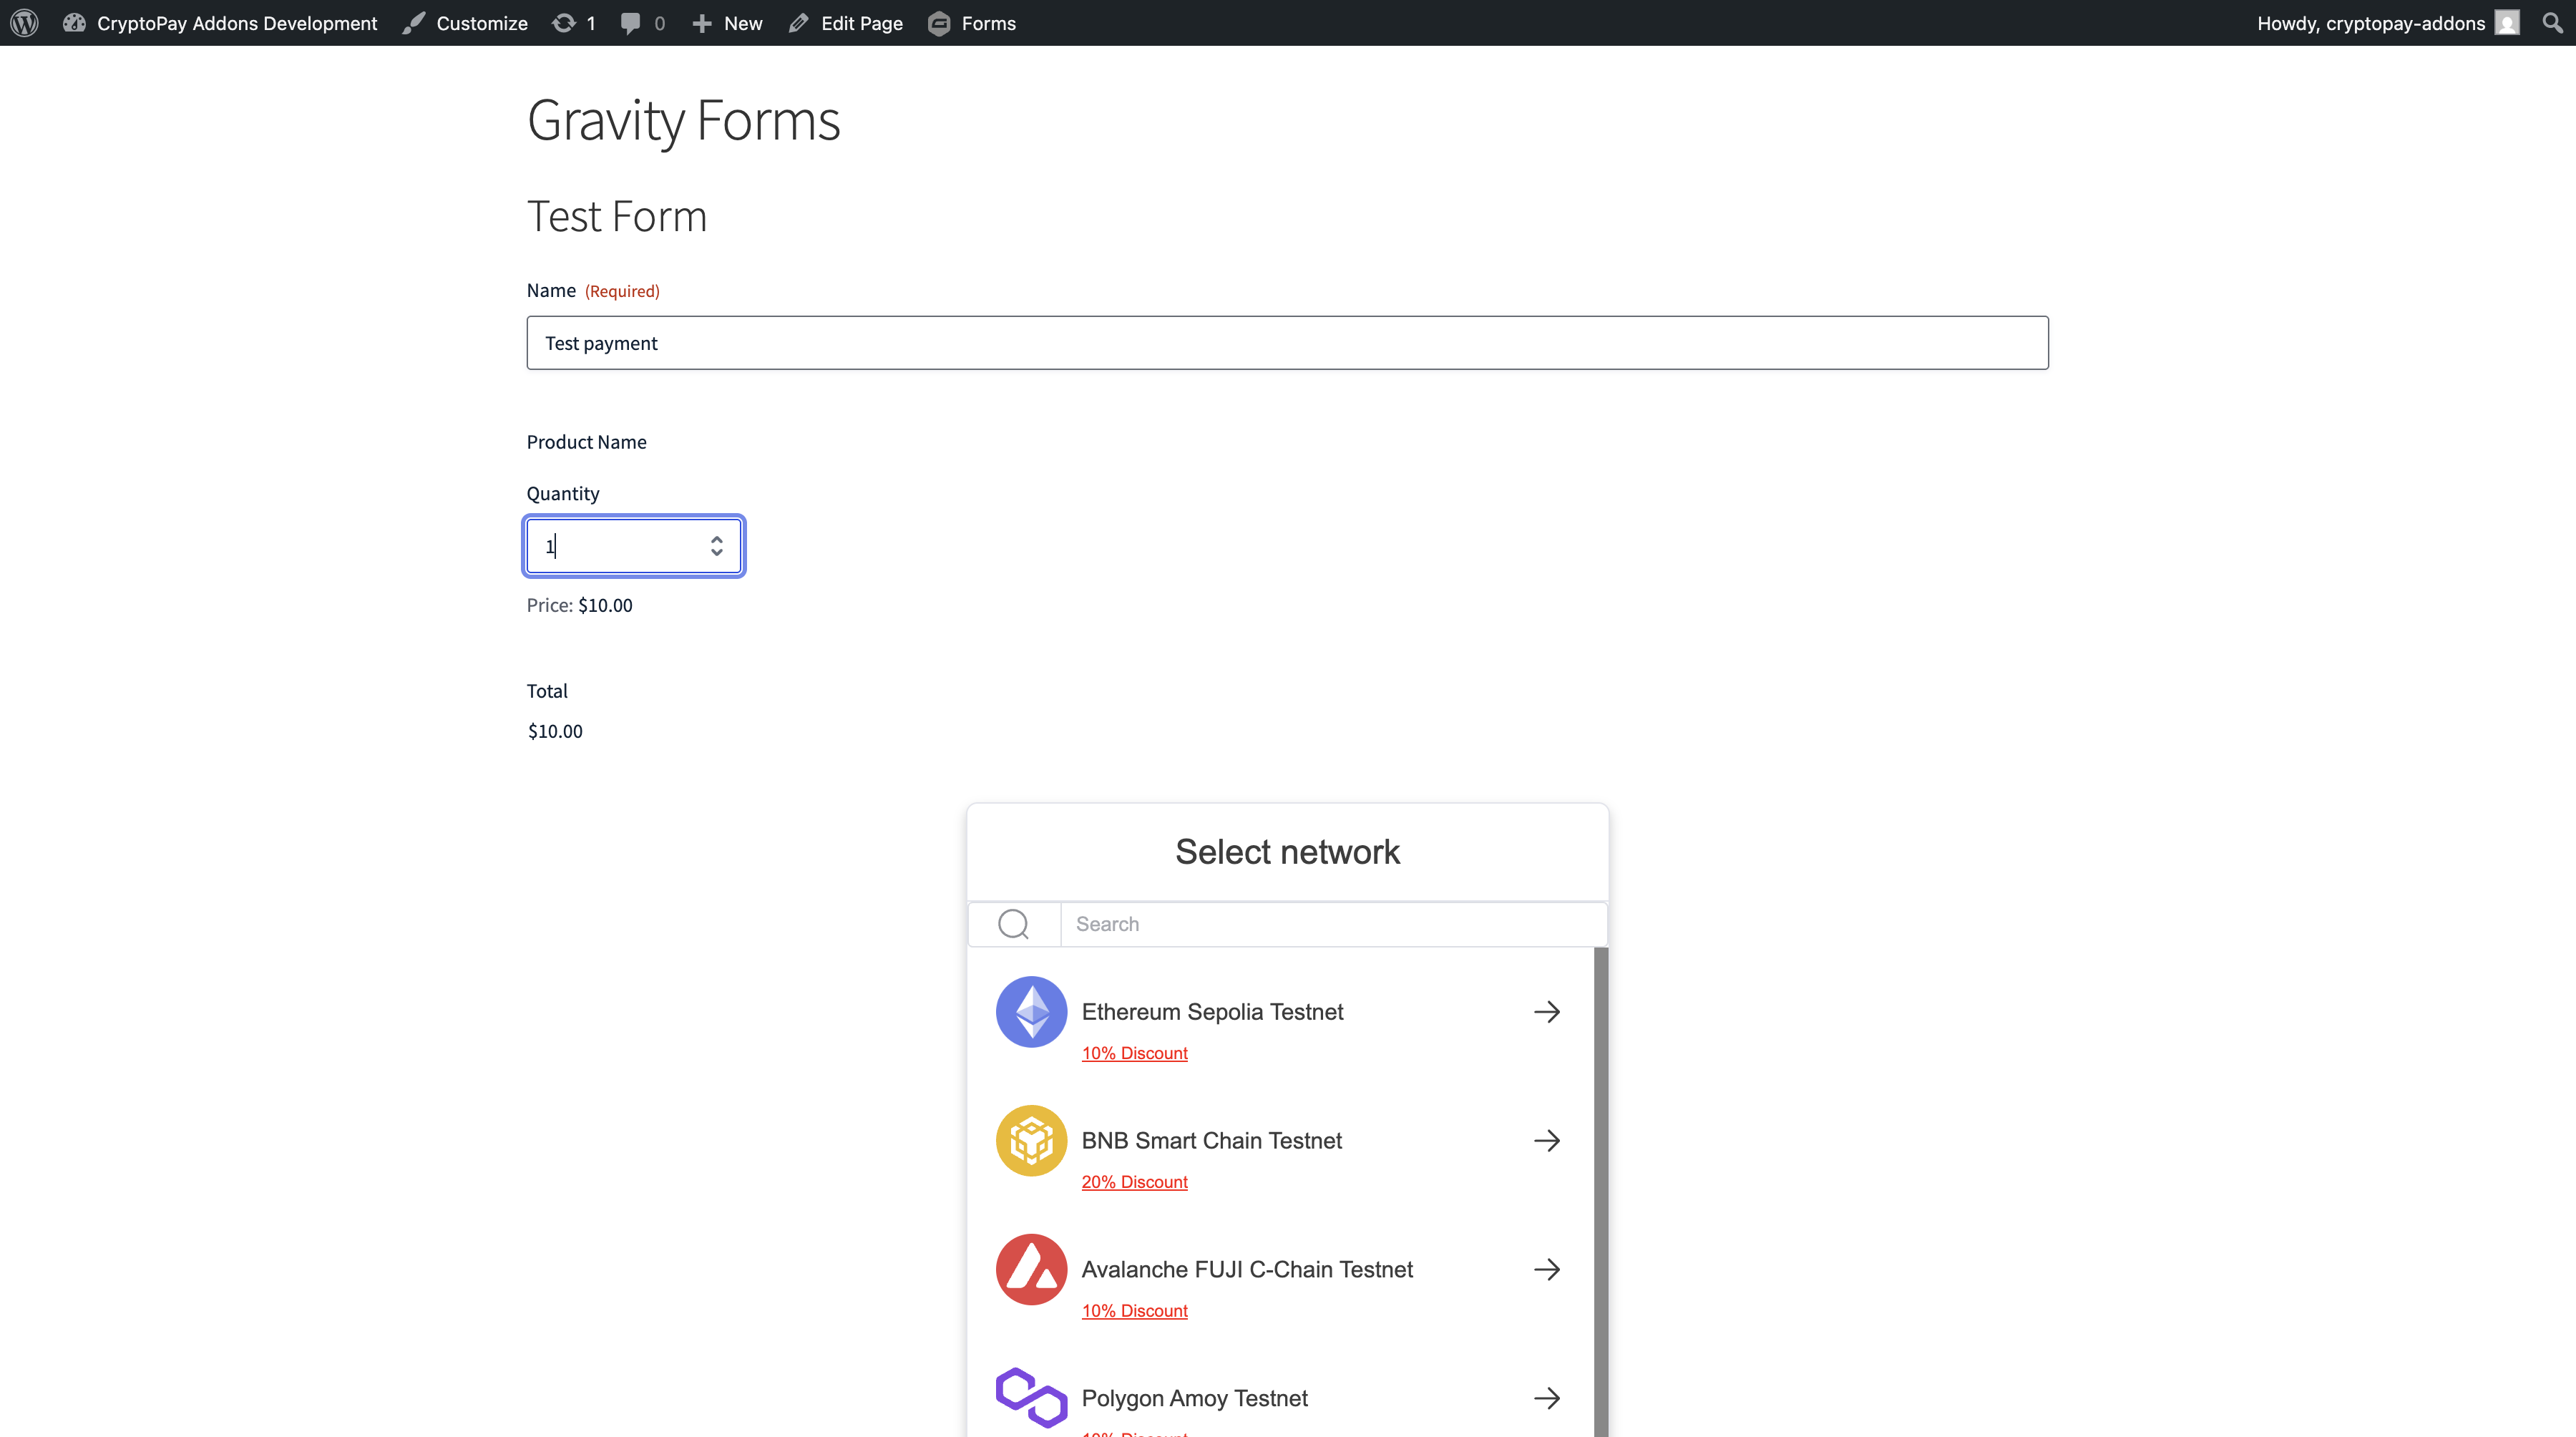
Task: Click the Avalanche FUJI red logo
Action: click(x=1031, y=1269)
